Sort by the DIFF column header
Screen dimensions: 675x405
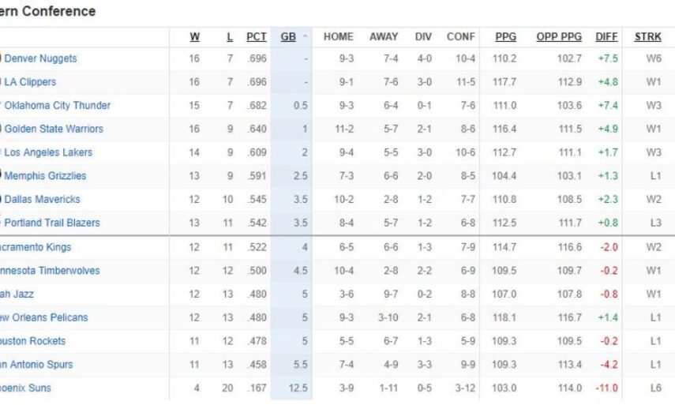[x=606, y=37]
